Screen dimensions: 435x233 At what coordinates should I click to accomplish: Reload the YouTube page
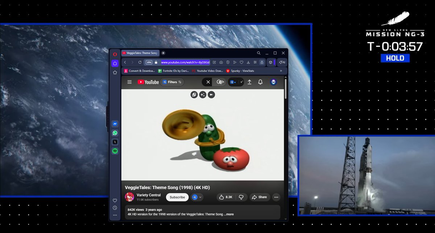coord(139,62)
